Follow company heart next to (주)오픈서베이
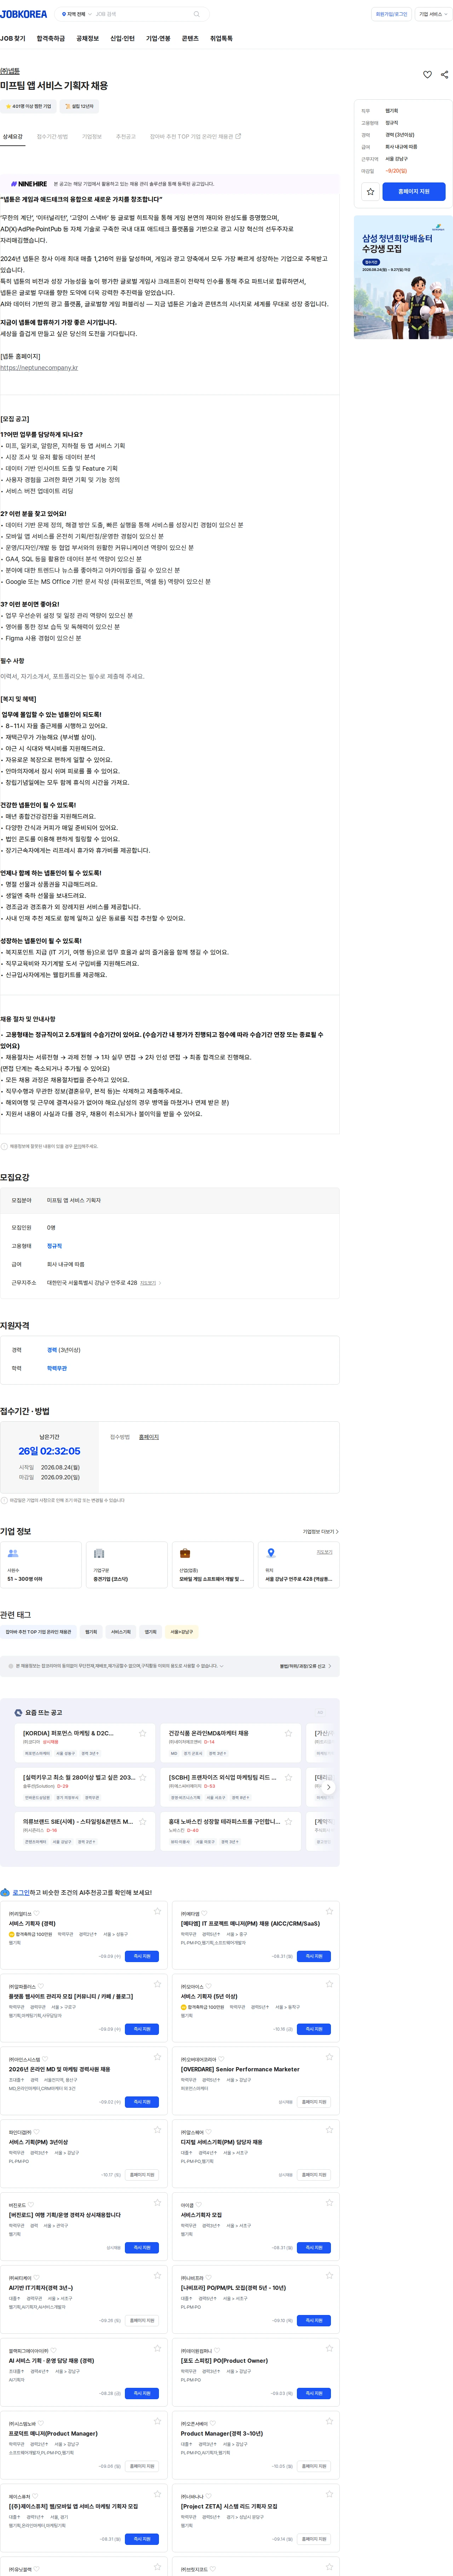Screen dimensions: 453x2576 point(213,2423)
